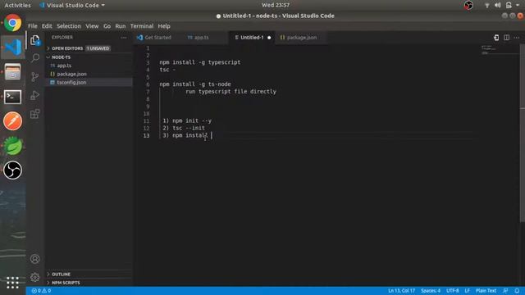
Task: Switch to the package.json tab
Action: coord(301,38)
